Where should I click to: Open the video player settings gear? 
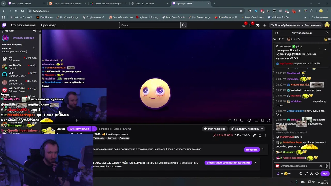pos(230,120)
